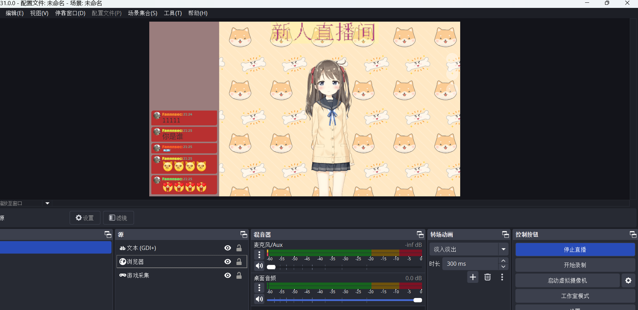This screenshot has width=638, height=310.
Task: Mute the 桌面音频 speaker icon
Action: [259, 299]
